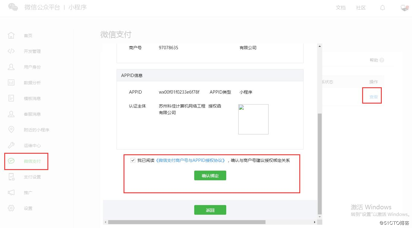The width and height of the screenshot is (412, 228).
Task: Click 微信公众平台 title in header
Action: point(42,8)
